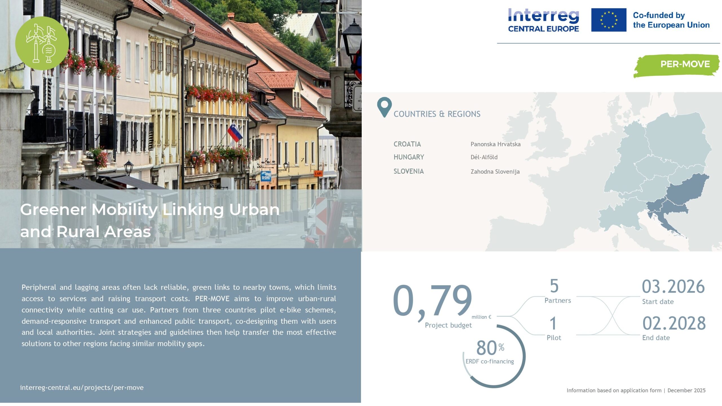The image size is (722, 406).
Task: Click the green wind turbine energy icon
Action: [x=42, y=43]
